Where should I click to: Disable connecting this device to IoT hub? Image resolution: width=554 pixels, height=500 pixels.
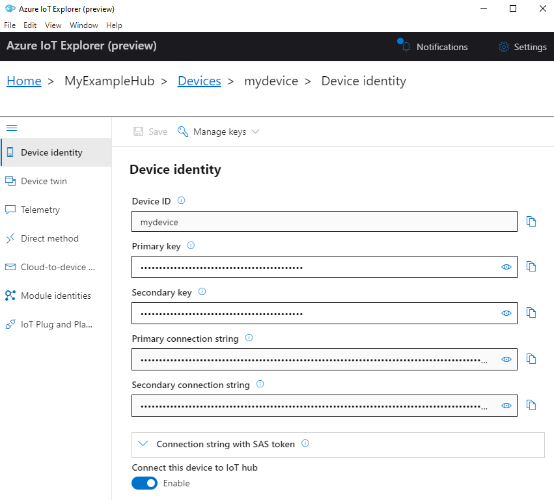coord(145,483)
